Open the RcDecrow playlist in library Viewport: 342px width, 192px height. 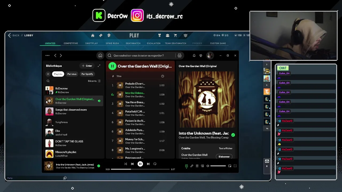coord(73,90)
